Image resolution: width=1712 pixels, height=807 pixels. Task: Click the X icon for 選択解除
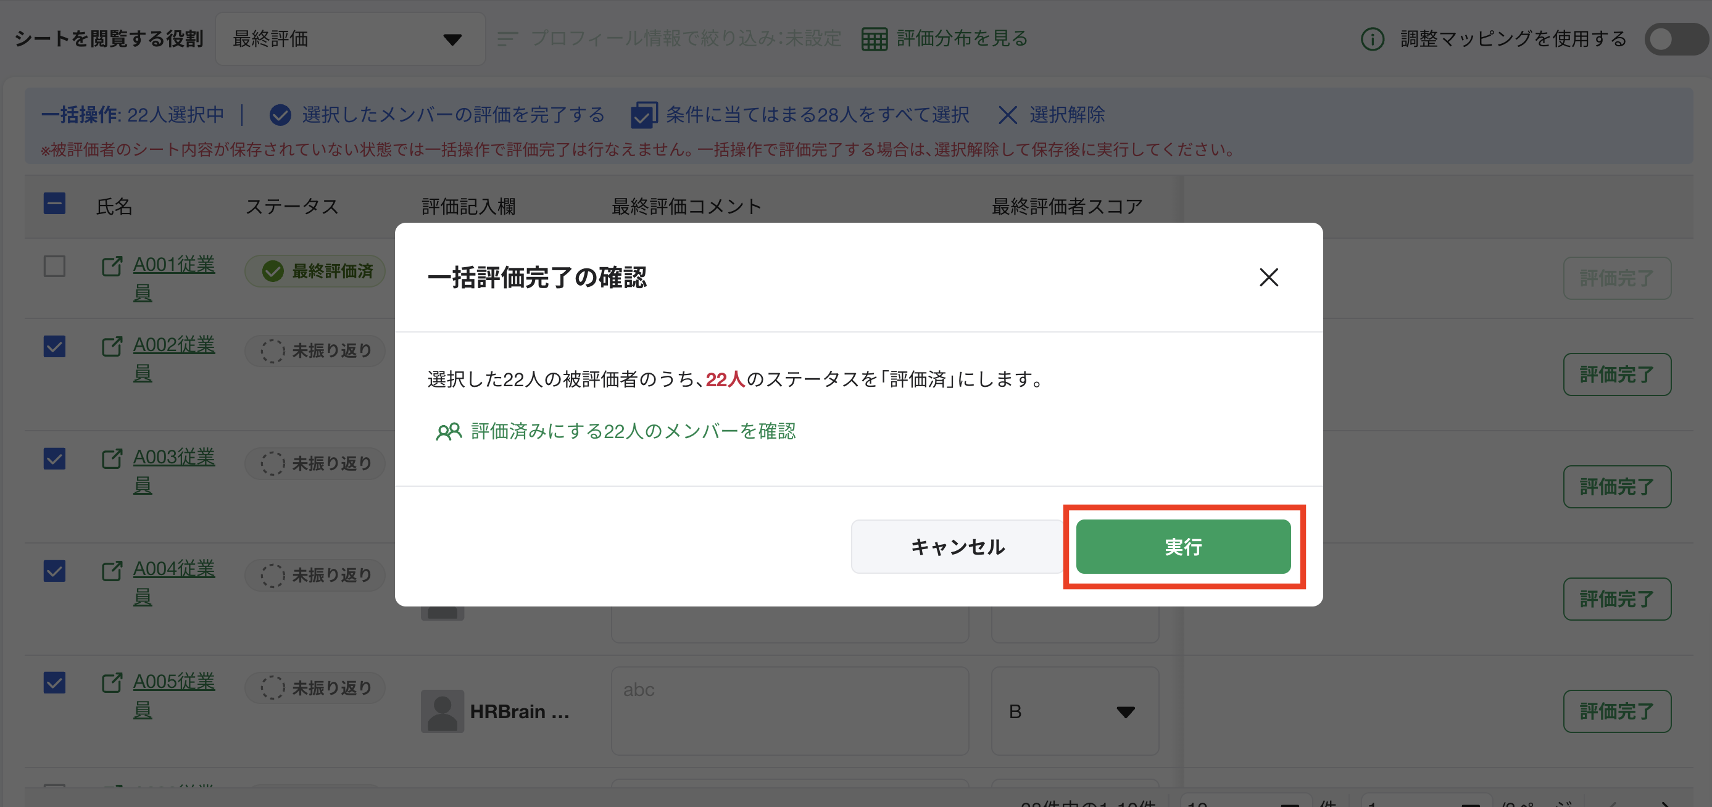pos(1007,115)
